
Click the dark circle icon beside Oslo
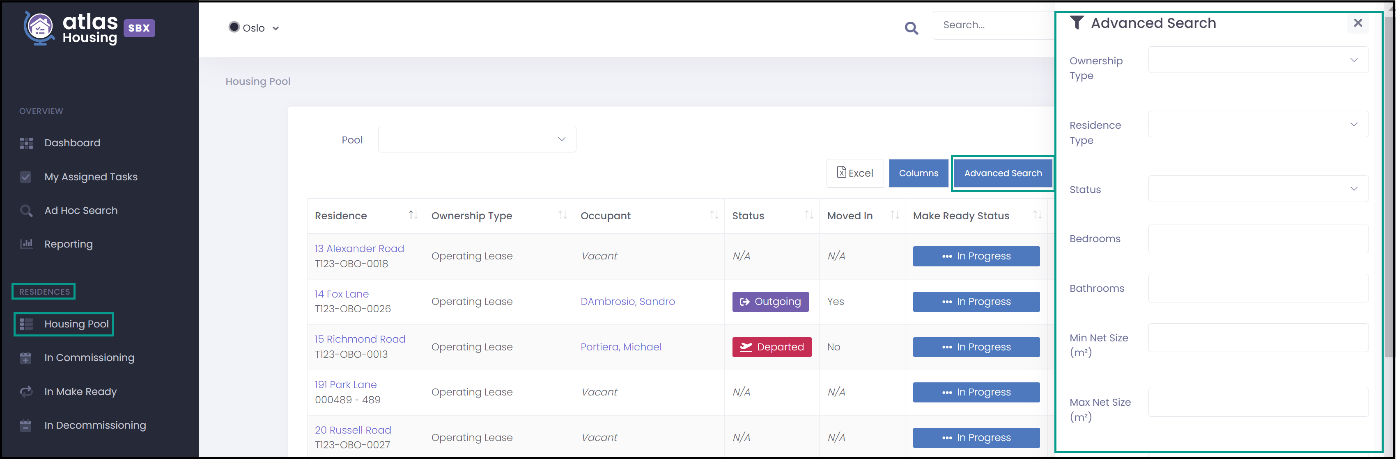[x=234, y=27]
